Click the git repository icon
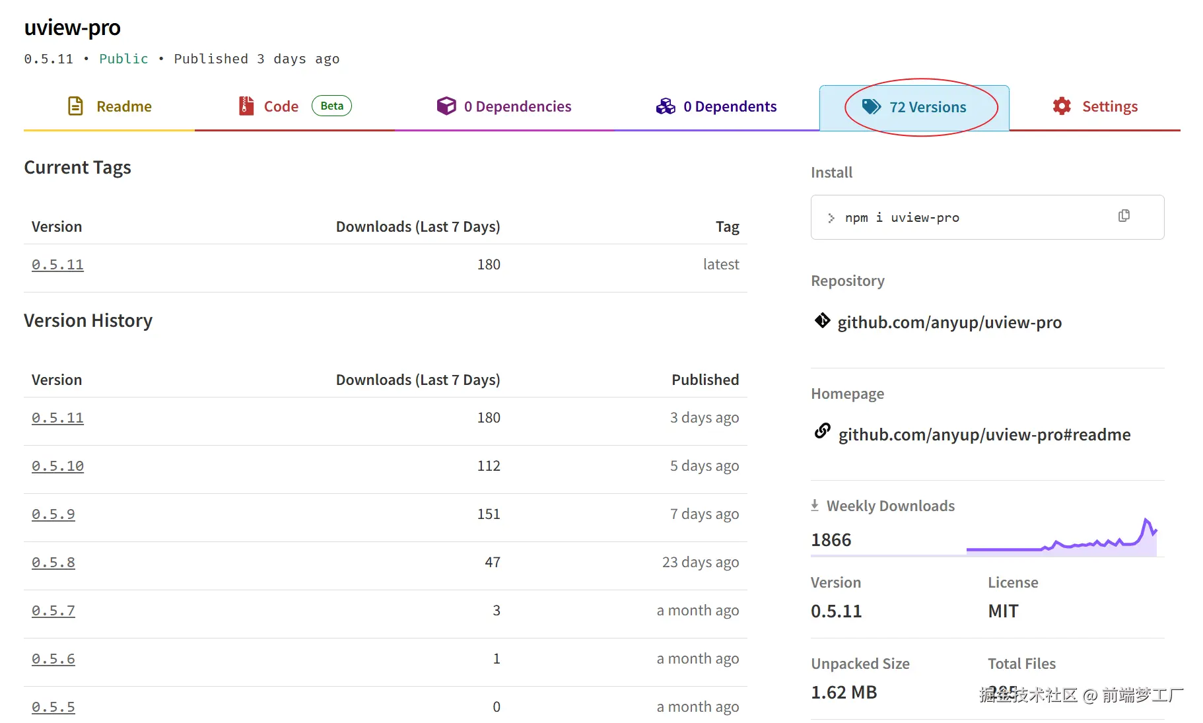The image size is (1203, 723). [x=822, y=321]
